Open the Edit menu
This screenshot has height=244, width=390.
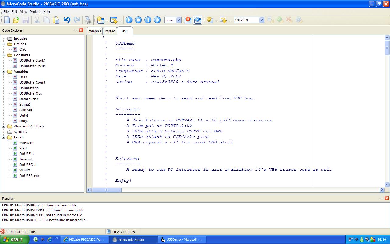14,12
